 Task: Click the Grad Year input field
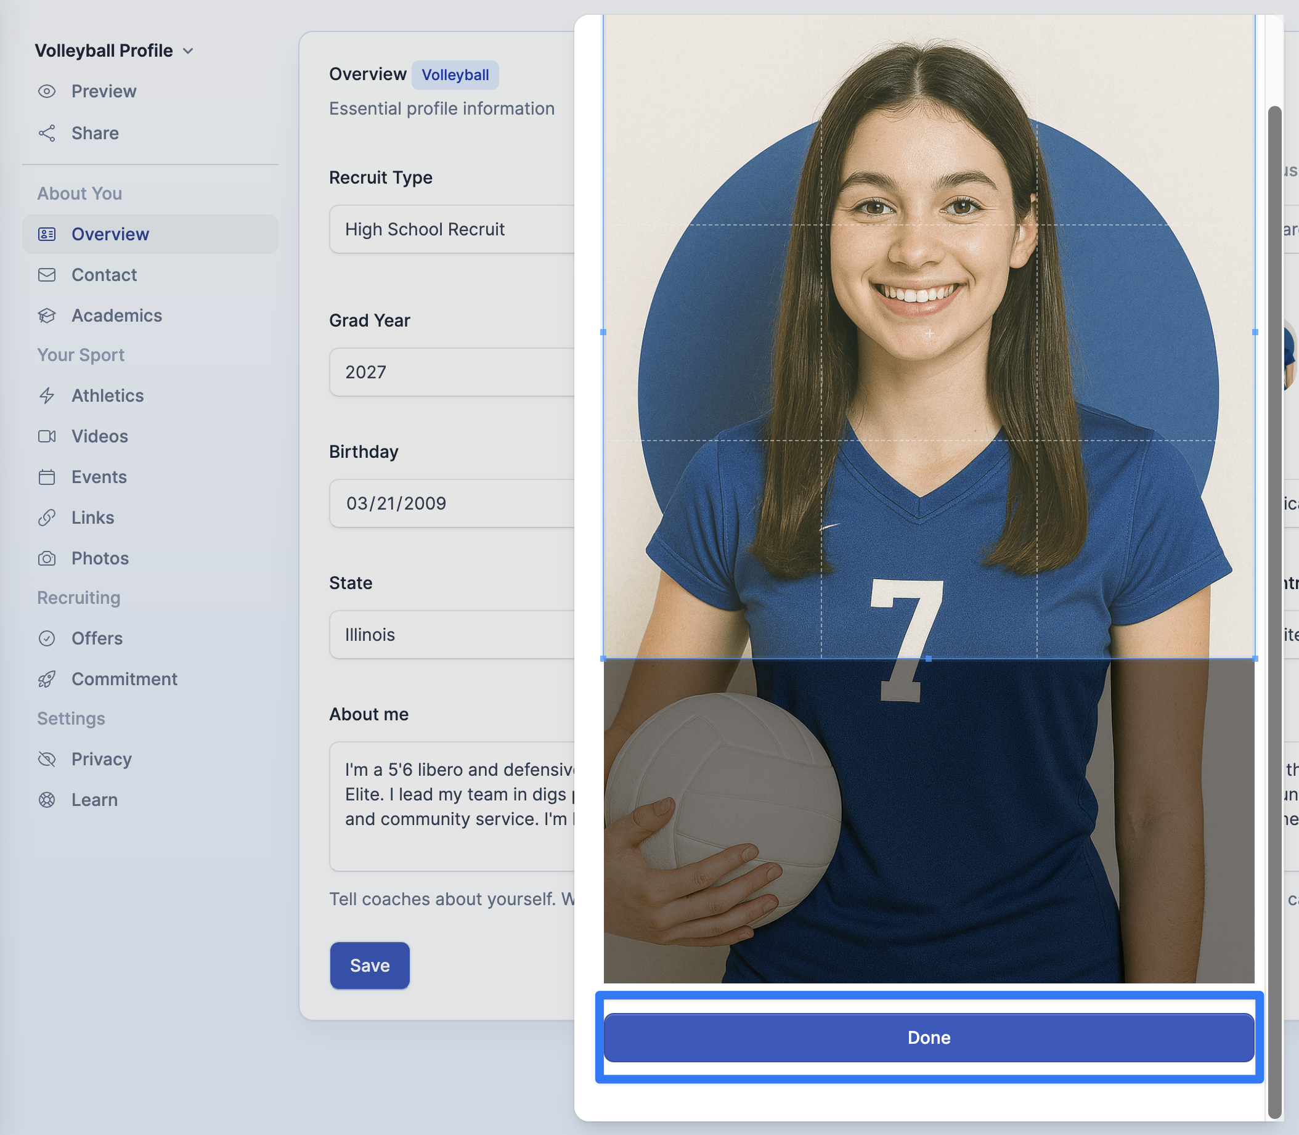pos(452,372)
